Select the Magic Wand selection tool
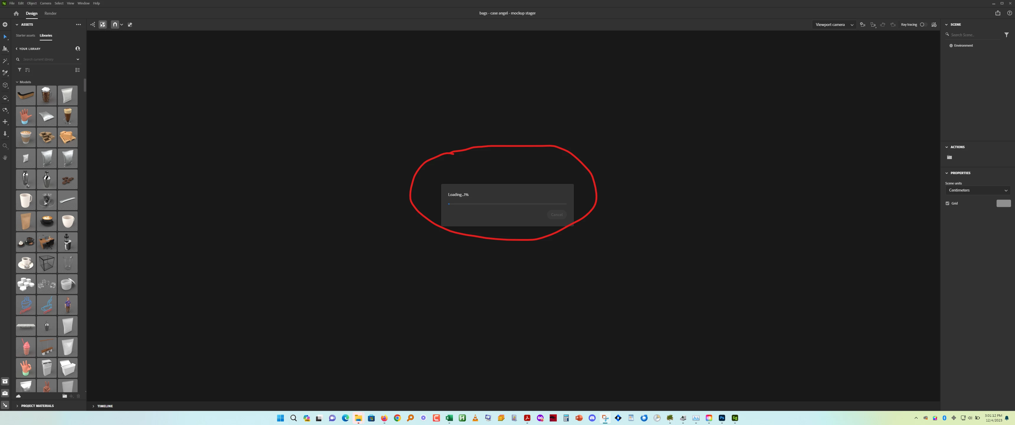Viewport: 1015px width, 425px height. coord(5,61)
